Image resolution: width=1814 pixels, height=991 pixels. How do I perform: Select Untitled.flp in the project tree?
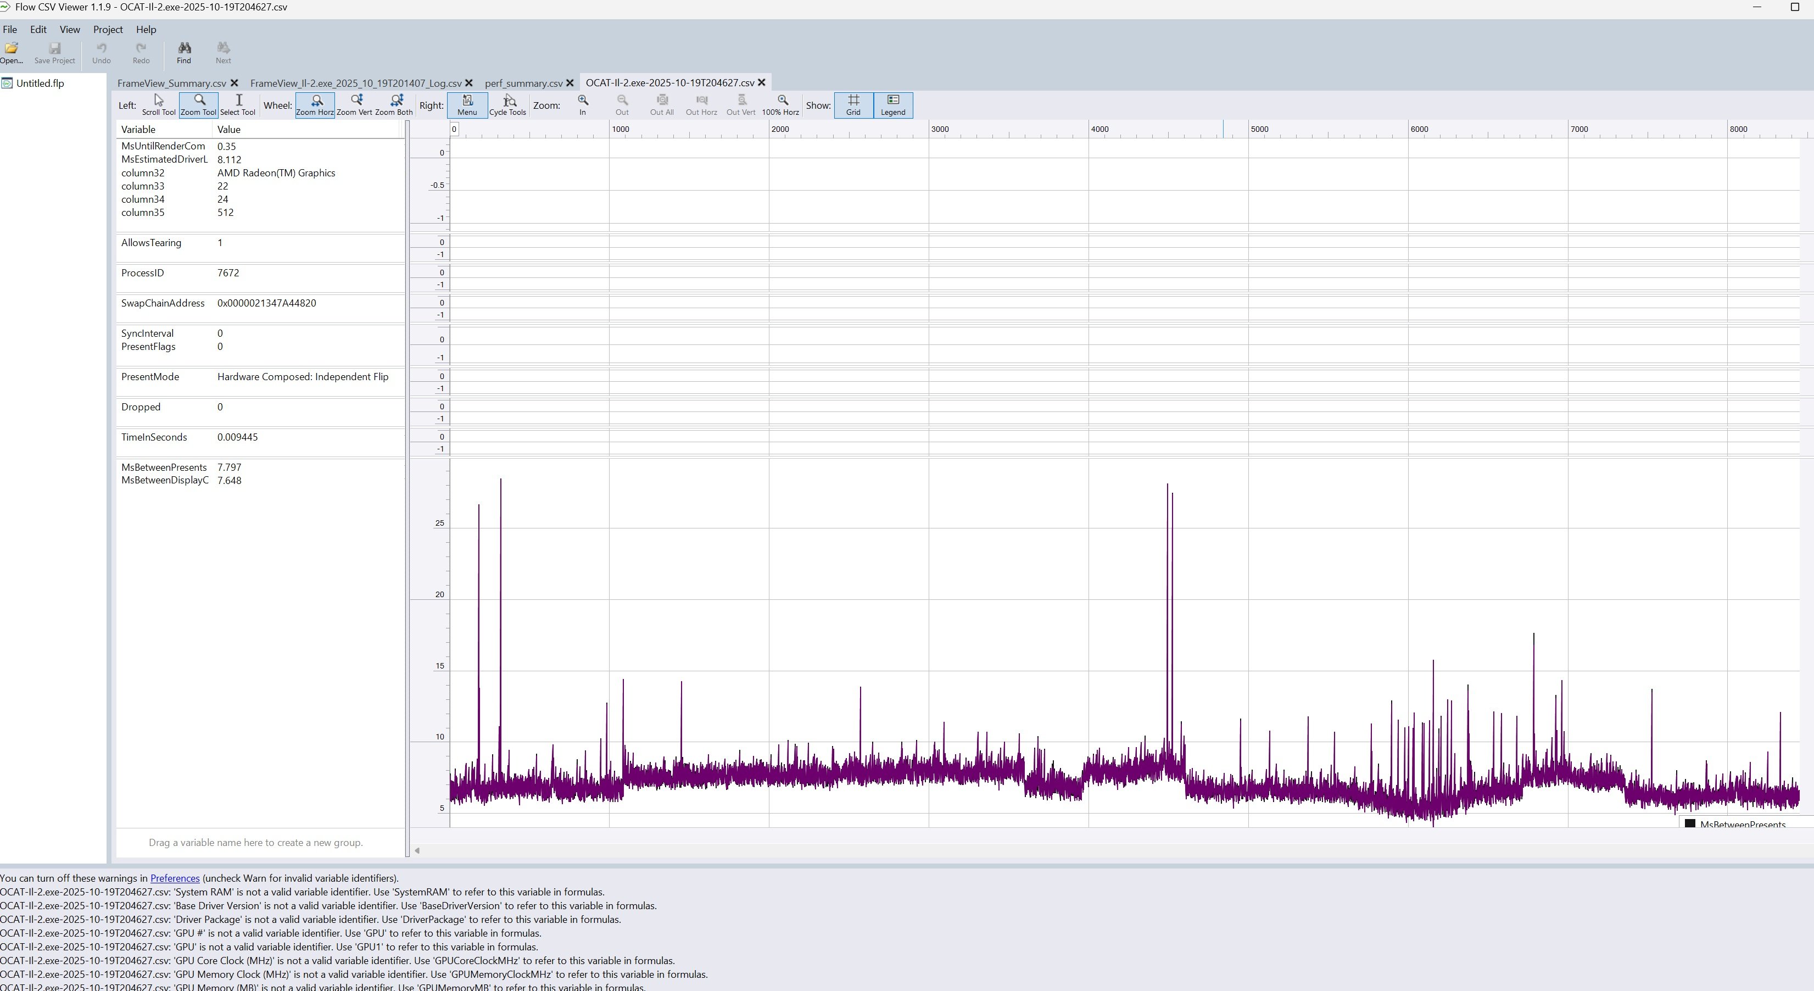point(40,83)
